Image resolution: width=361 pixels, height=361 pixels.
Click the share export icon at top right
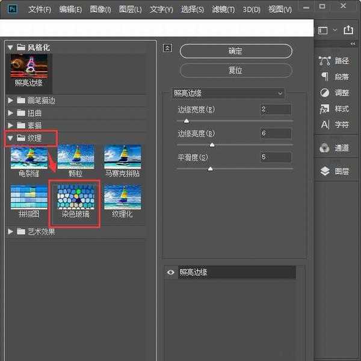point(349,29)
